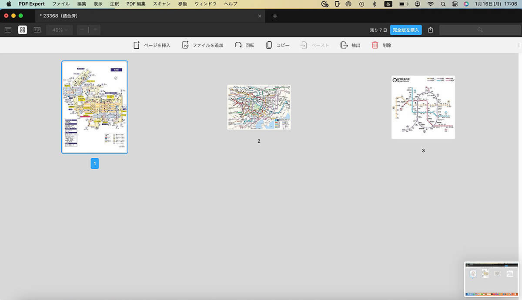This screenshot has width=522, height=300.
Task: Open the ヘルプ menu
Action: point(231,4)
